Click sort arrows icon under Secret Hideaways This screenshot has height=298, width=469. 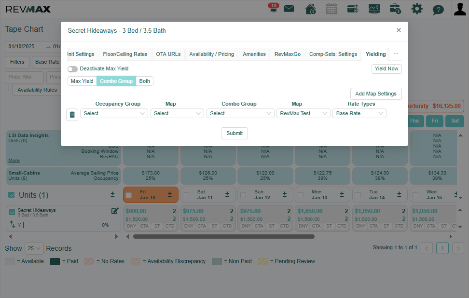pyautogui.click(x=12, y=224)
